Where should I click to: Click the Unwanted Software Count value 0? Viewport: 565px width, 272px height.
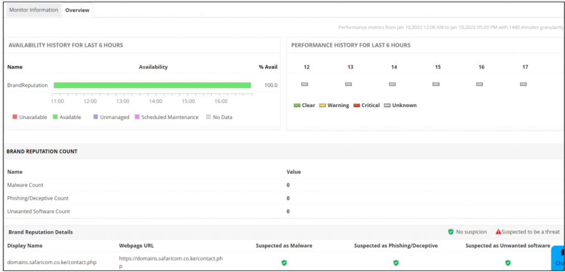click(x=288, y=211)
